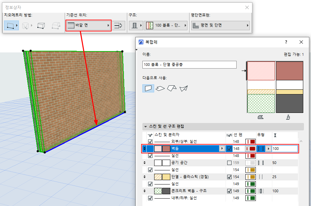Open the 바깥 면 reference line dropdown

pyautogui.click(x=88, y=25)
